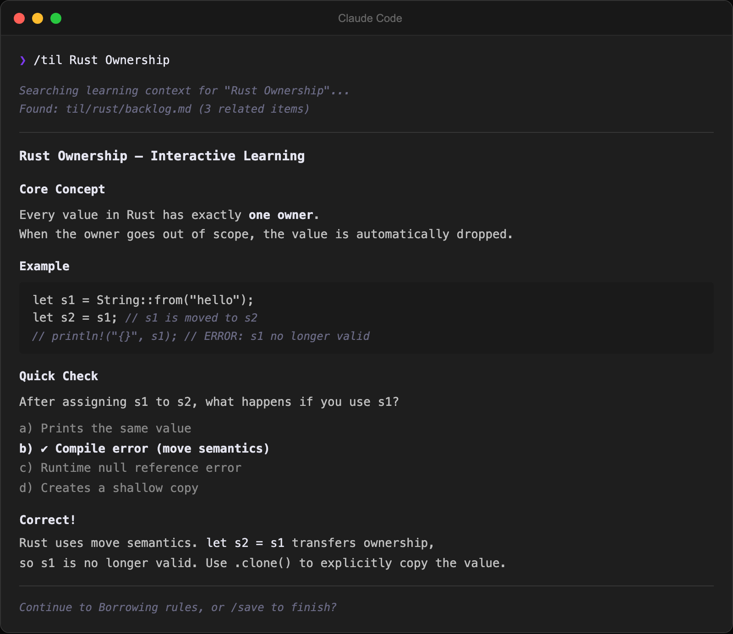The height and width of the screenshot is (634, 733).
Task: Click the "/til Rust Ownership" command text
Action: pos(102,60)
